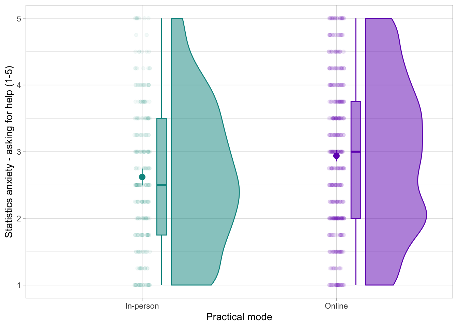Screen dimensions: 458x327
Task: Click the y-axis tick label 1
Action: (x=19, y=285)
